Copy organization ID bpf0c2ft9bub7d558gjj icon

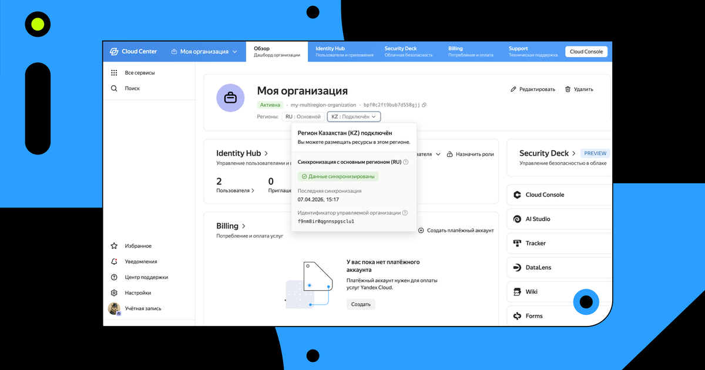[424, 105]
